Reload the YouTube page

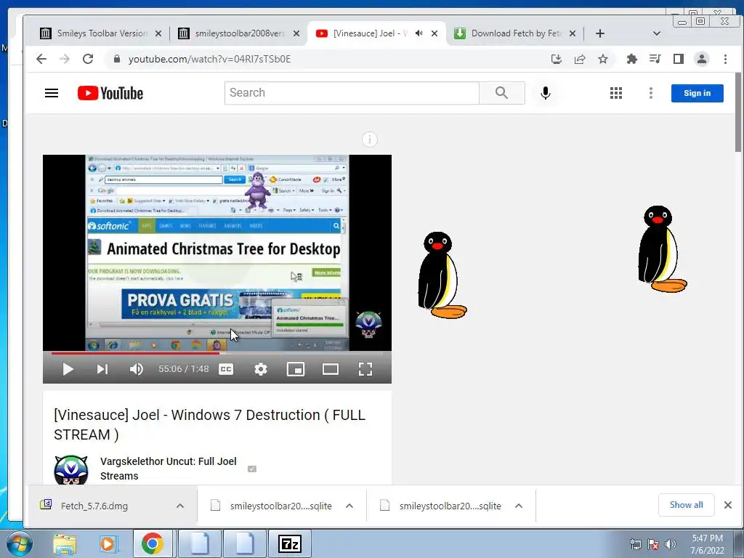pyautogui.click(x=88, y=59)
